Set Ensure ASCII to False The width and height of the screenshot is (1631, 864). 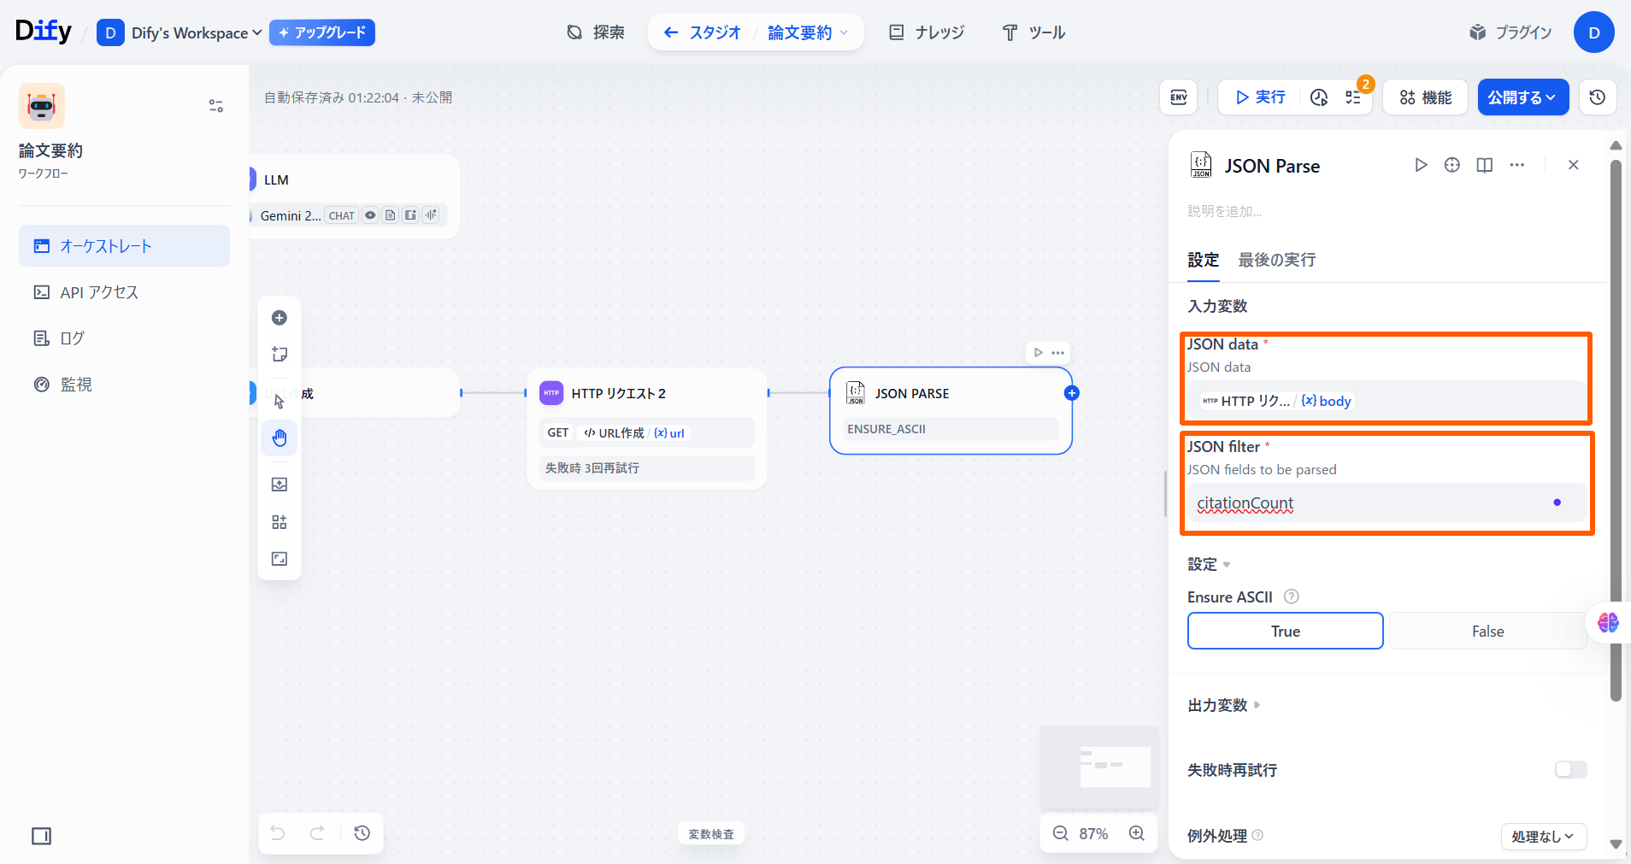pos(1487,632)
